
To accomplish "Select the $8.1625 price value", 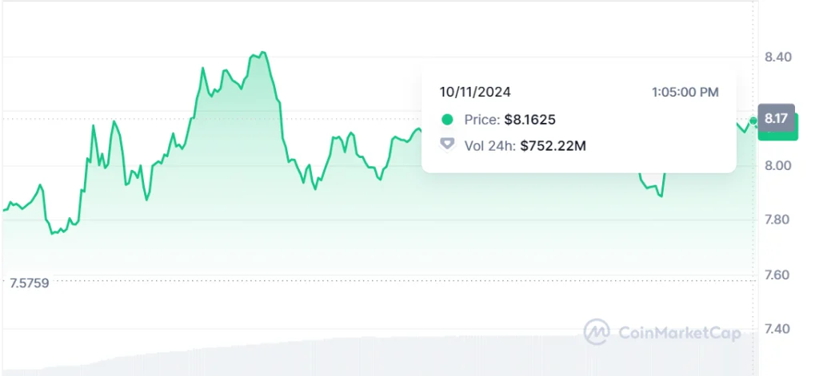I will point(529,120).
